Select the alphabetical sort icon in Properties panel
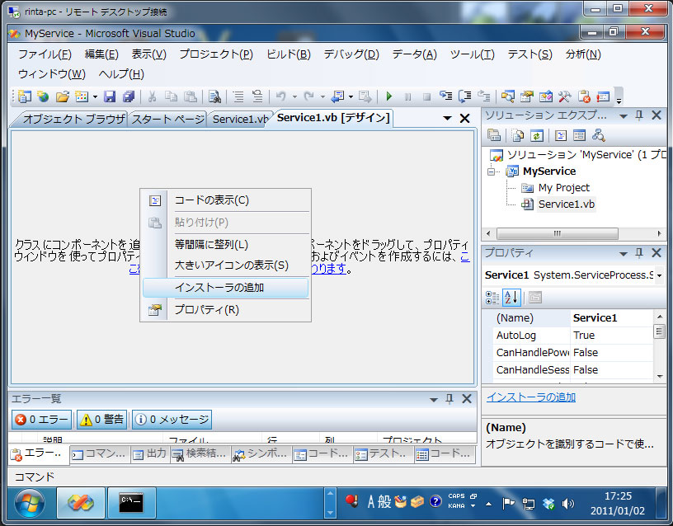The width and height of the screenshot is (673, 526). coord(511,298)
